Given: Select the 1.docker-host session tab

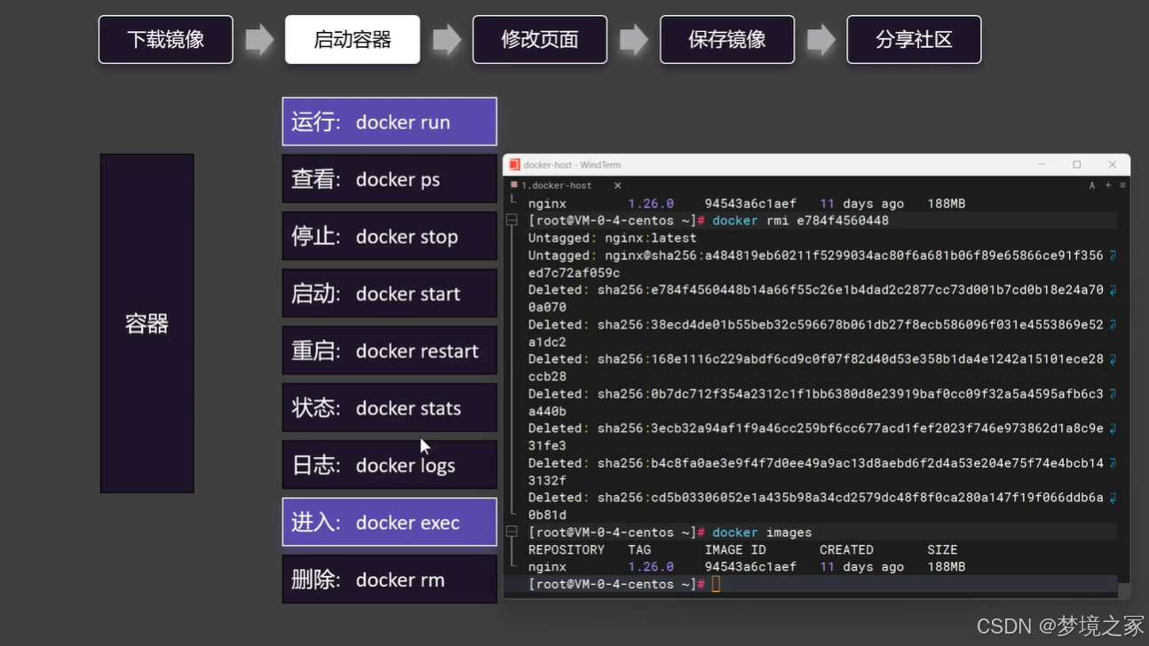Looking at the screenshot, I should pyautogui.click(x=557, y=185).
